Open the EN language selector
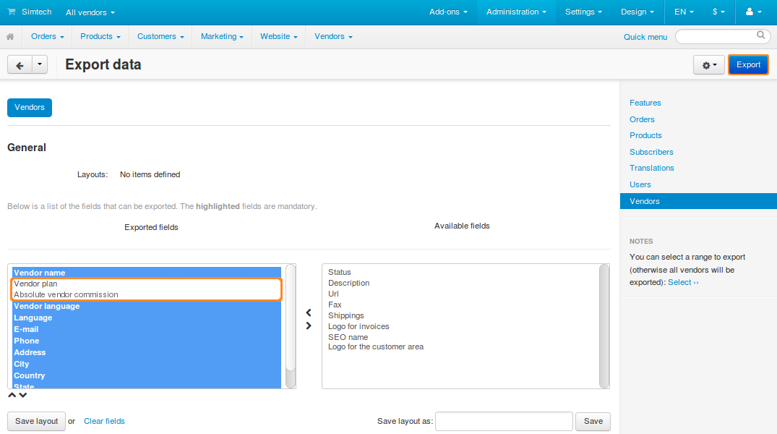 pos(684,12)
